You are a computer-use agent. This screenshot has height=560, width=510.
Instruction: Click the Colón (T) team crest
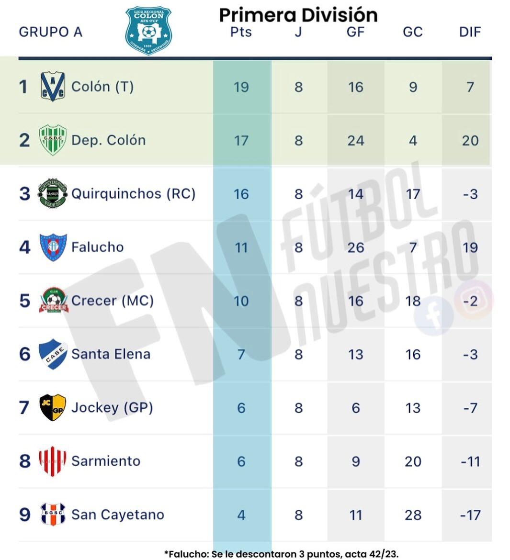pos(52,87)
